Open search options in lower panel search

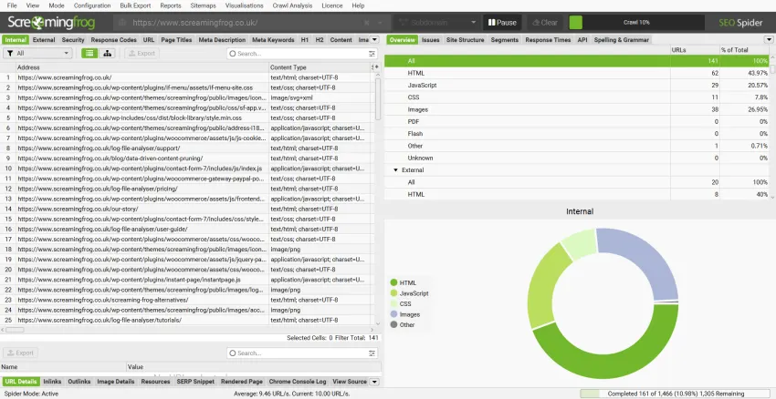click(372, 353)
